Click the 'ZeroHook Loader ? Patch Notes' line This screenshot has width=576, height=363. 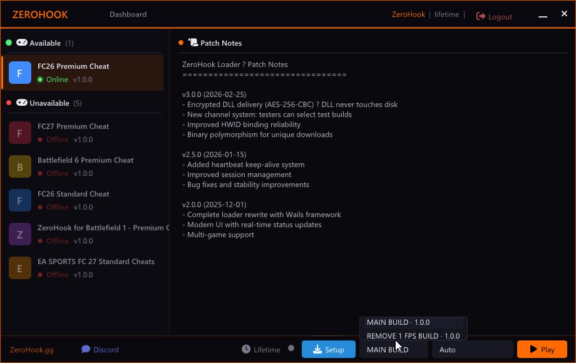[x=235, y=64]
